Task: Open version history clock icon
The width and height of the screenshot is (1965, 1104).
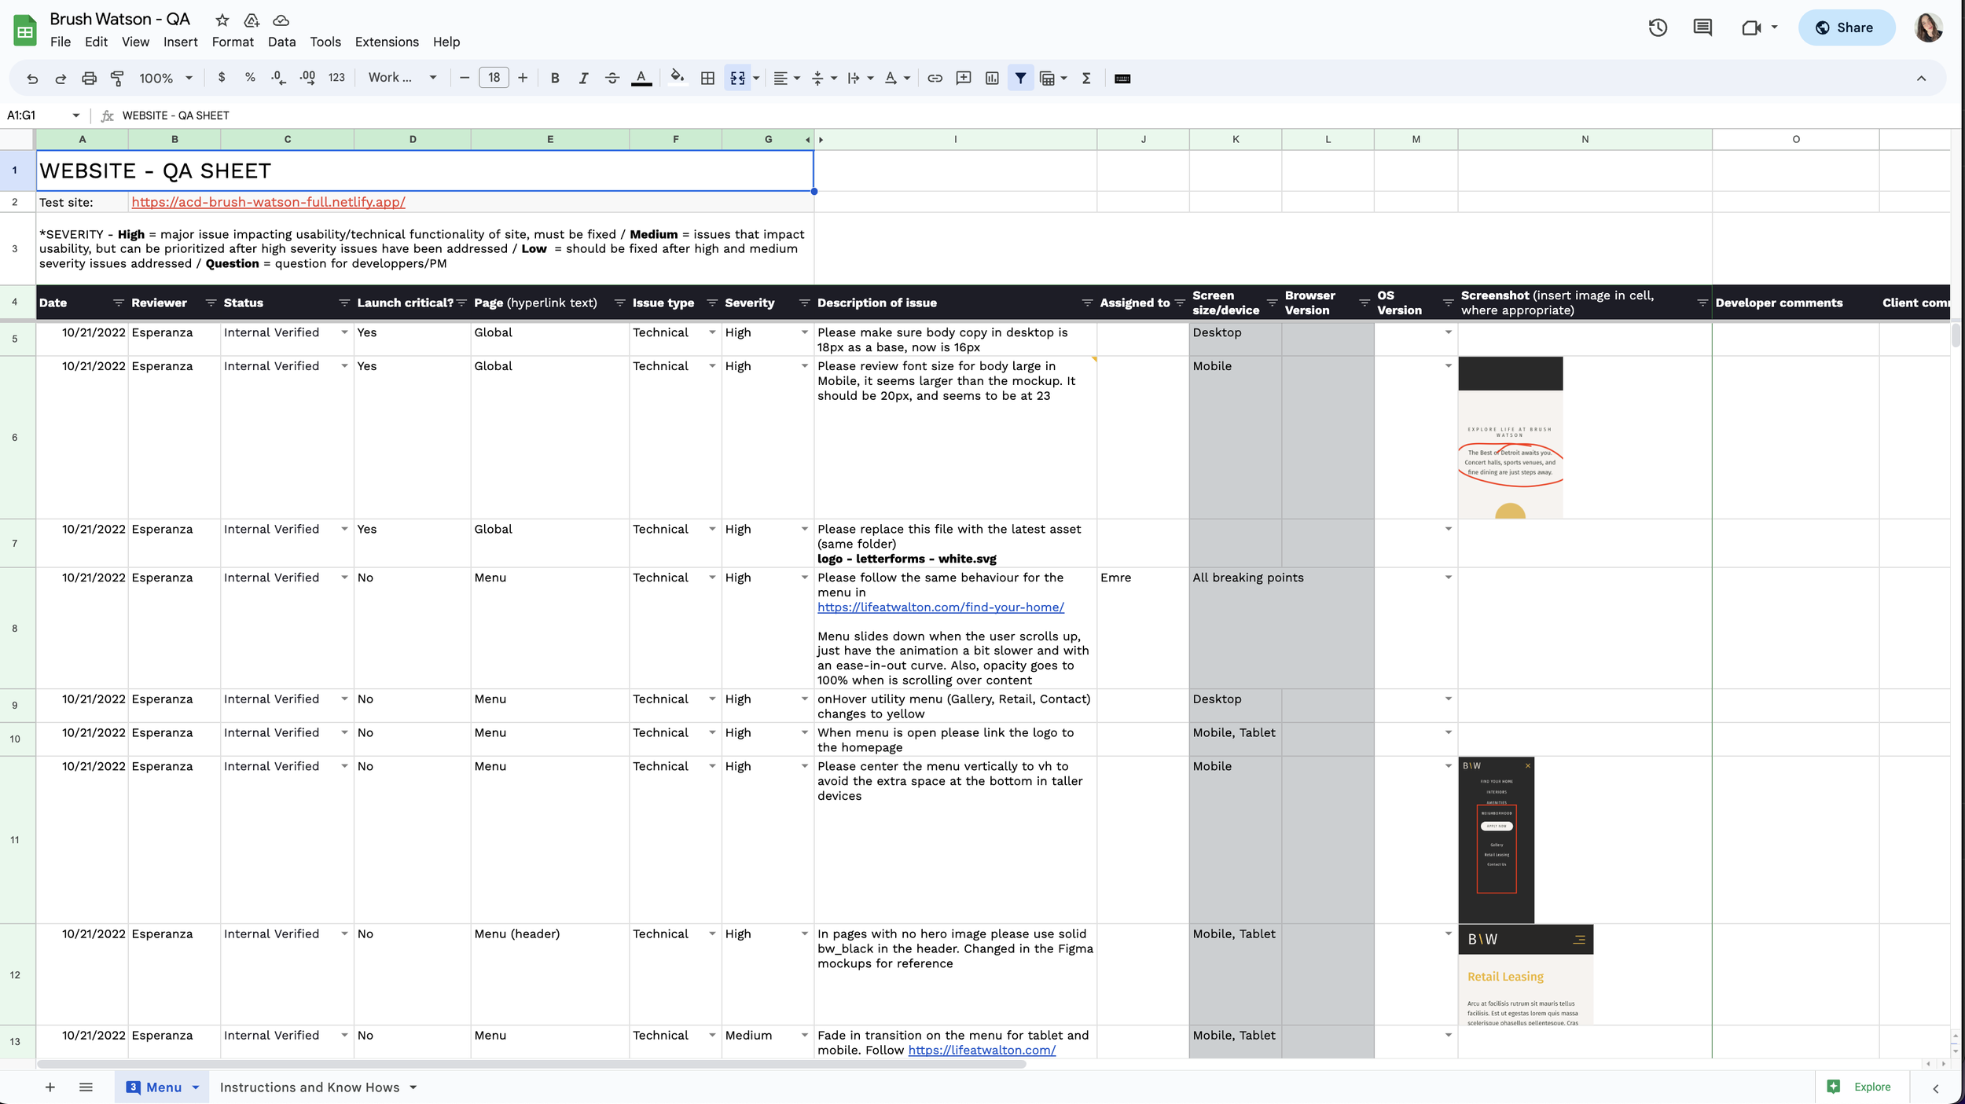Action: (x=1658, y=28)
